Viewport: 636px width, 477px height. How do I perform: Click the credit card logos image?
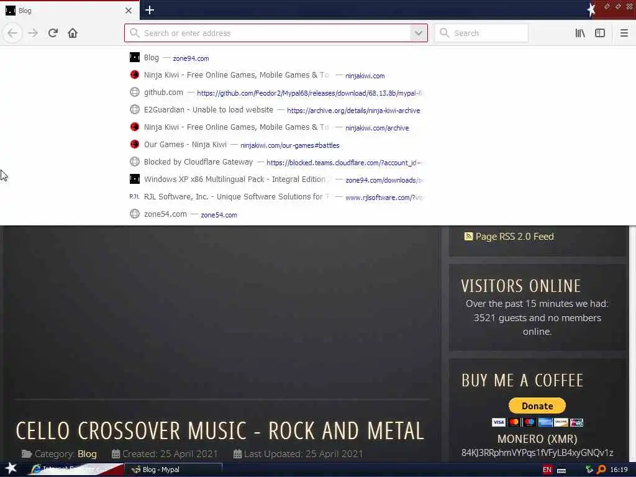(x=537, y=422)
